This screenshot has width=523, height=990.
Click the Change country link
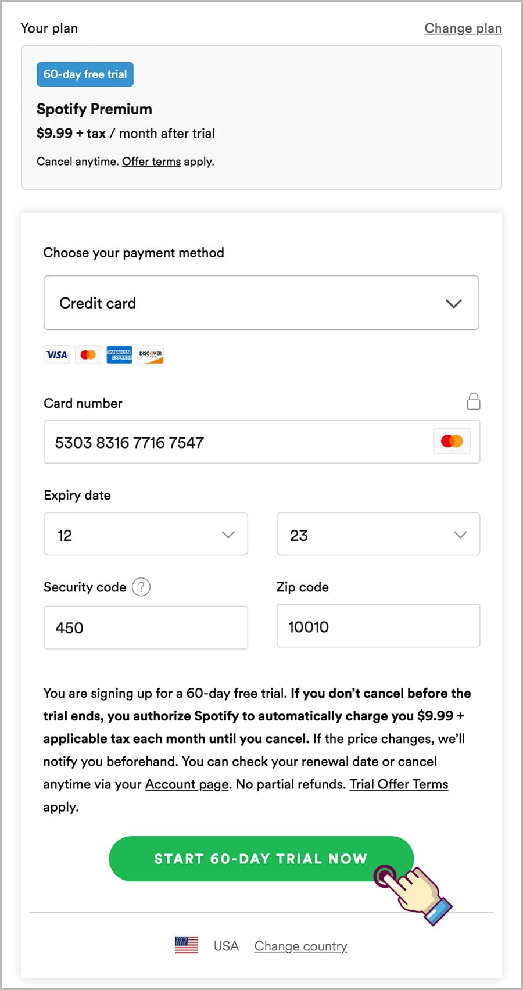[300, 946]
